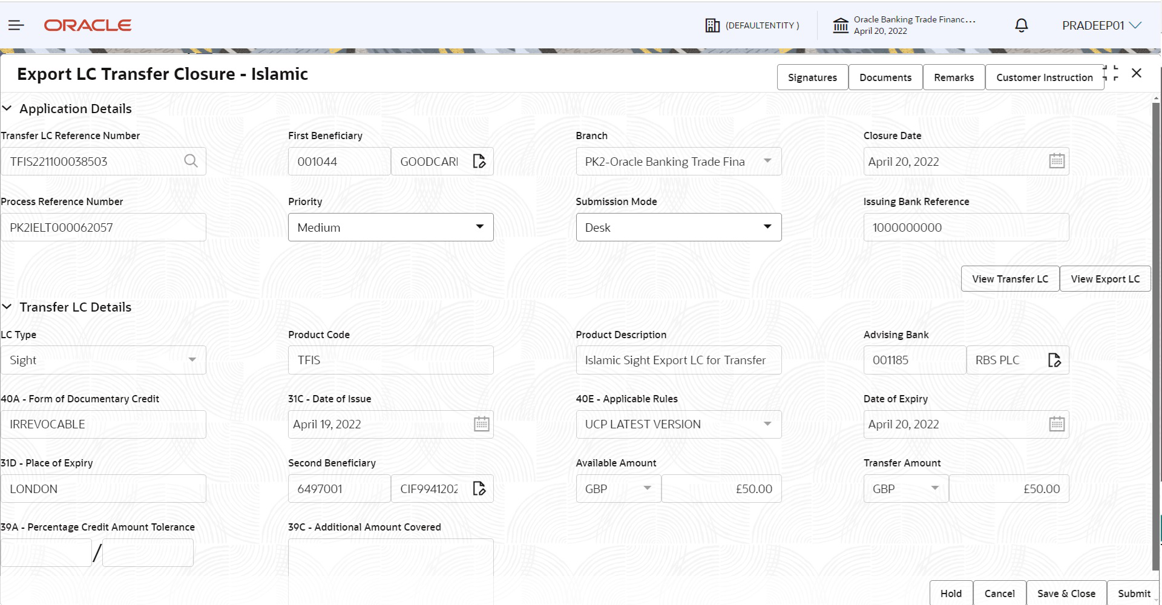Click the View Transfer LC button

coord(1009,279)
